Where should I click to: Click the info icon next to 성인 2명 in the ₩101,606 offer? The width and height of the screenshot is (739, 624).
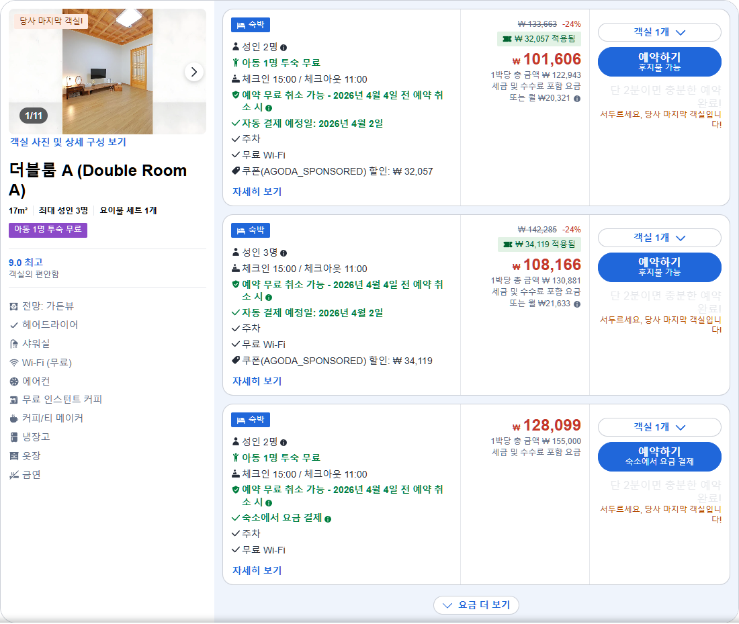pyautogui.click(x=284, y=48)
